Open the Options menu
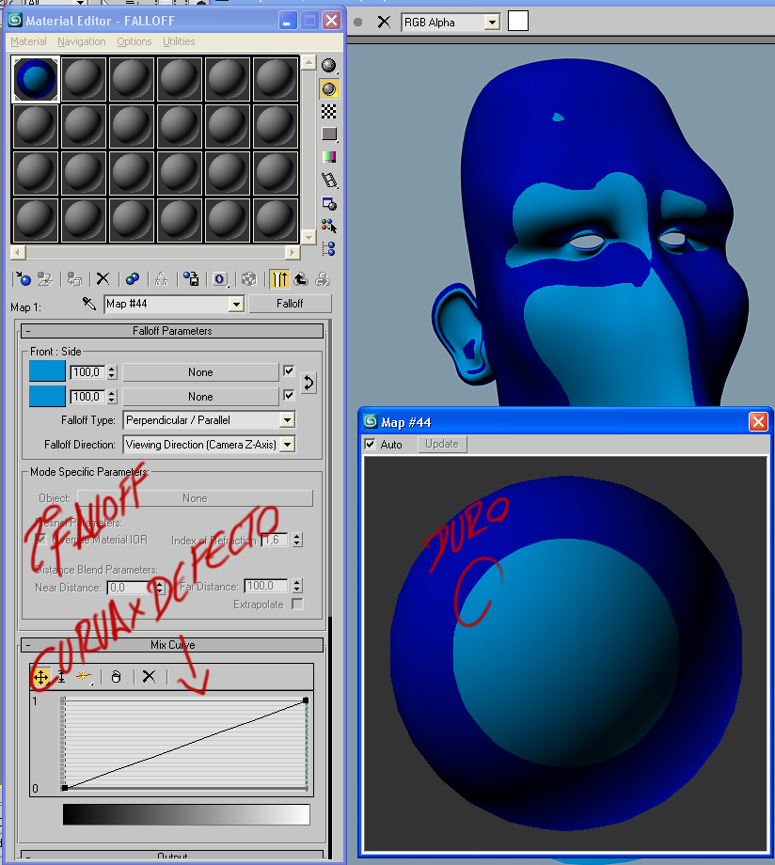Image resolution: width=775 pixels, height=865 pixels. (134, 41)
